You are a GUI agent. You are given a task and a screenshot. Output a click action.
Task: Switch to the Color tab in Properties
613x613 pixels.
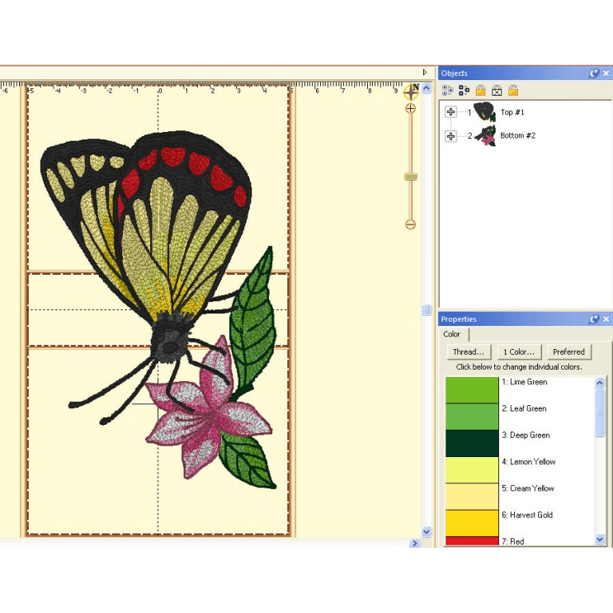452,335
